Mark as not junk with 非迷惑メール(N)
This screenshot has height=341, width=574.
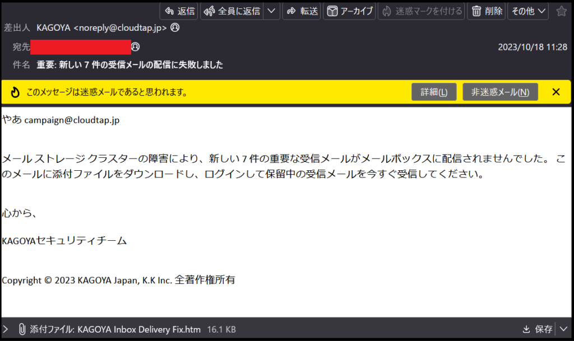pos(500,92)
